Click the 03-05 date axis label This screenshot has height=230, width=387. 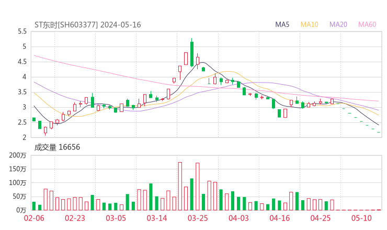tap(116, 218)
